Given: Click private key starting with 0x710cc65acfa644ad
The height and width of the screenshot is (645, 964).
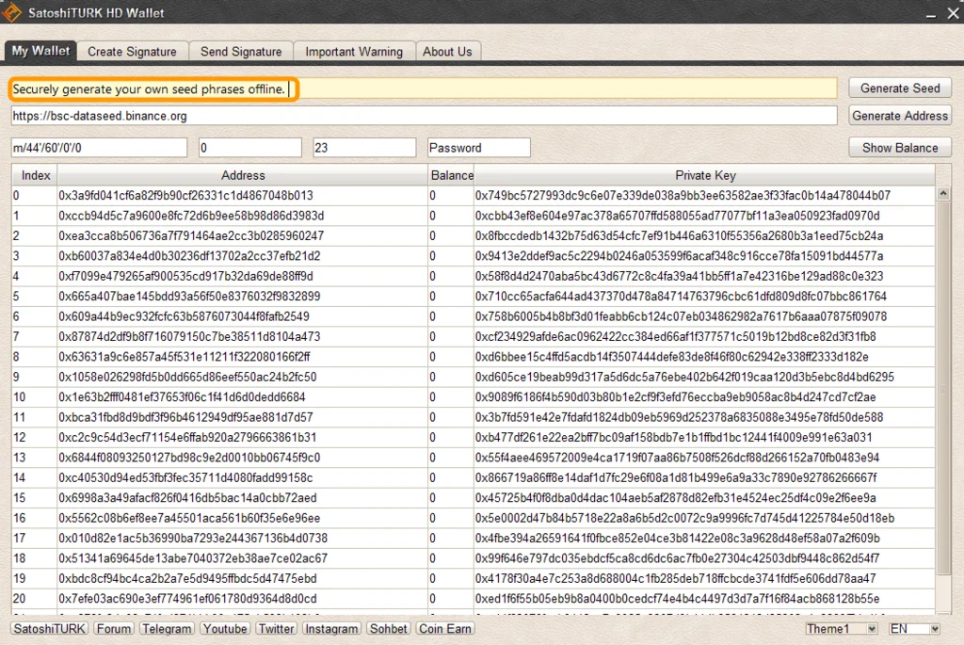Looking at the screenshot, I should (681, 297).
